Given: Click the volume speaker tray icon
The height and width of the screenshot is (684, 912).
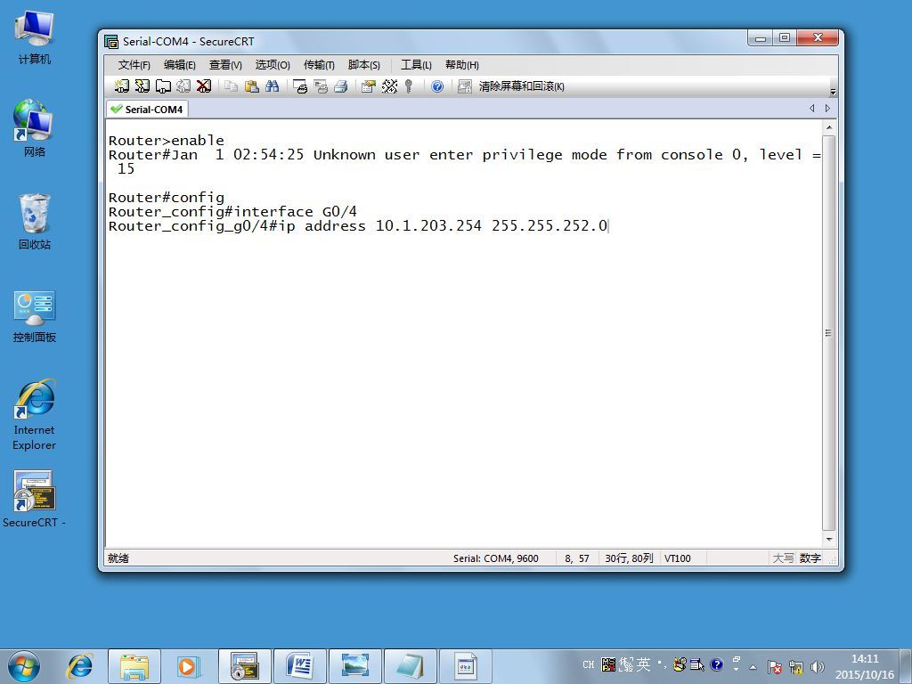Looking at the screenshot, I should pyautogui.click(x=818, y=666).
